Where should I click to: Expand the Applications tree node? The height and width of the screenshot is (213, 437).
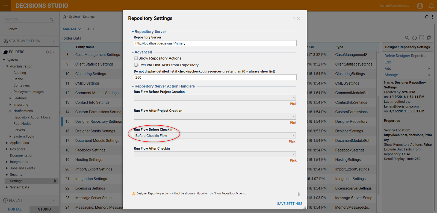pyautogui.click(x=7, y=143)
